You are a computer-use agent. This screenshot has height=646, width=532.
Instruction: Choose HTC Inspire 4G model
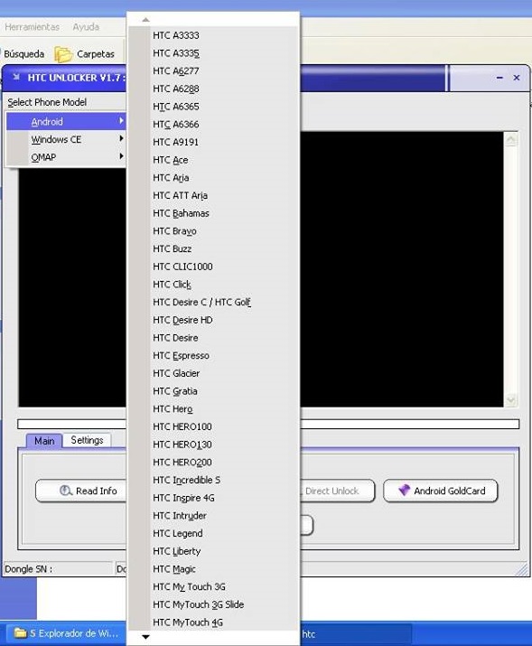[213, 498]
